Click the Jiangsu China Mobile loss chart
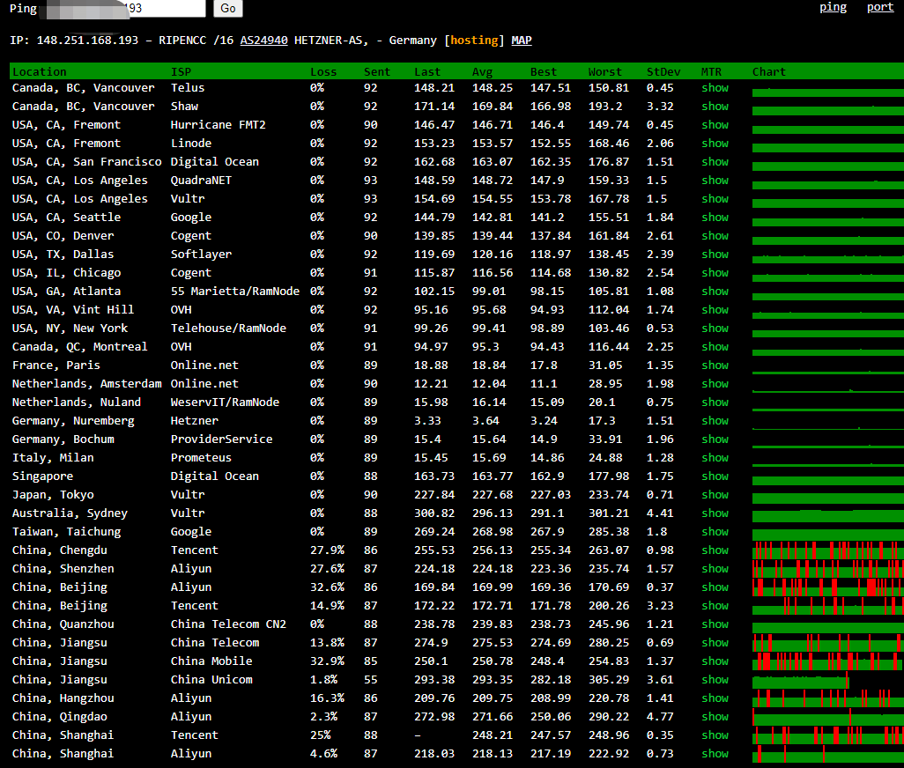 (828, 661)
